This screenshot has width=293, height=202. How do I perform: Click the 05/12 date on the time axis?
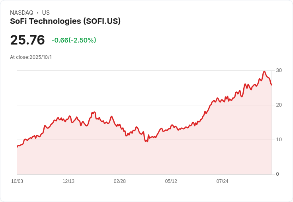click(171, 181)
